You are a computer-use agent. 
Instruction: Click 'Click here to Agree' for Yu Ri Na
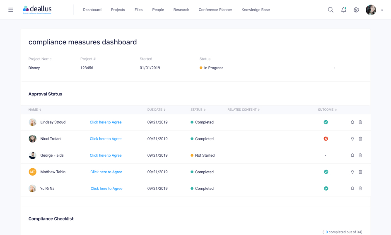click(106, 189)
